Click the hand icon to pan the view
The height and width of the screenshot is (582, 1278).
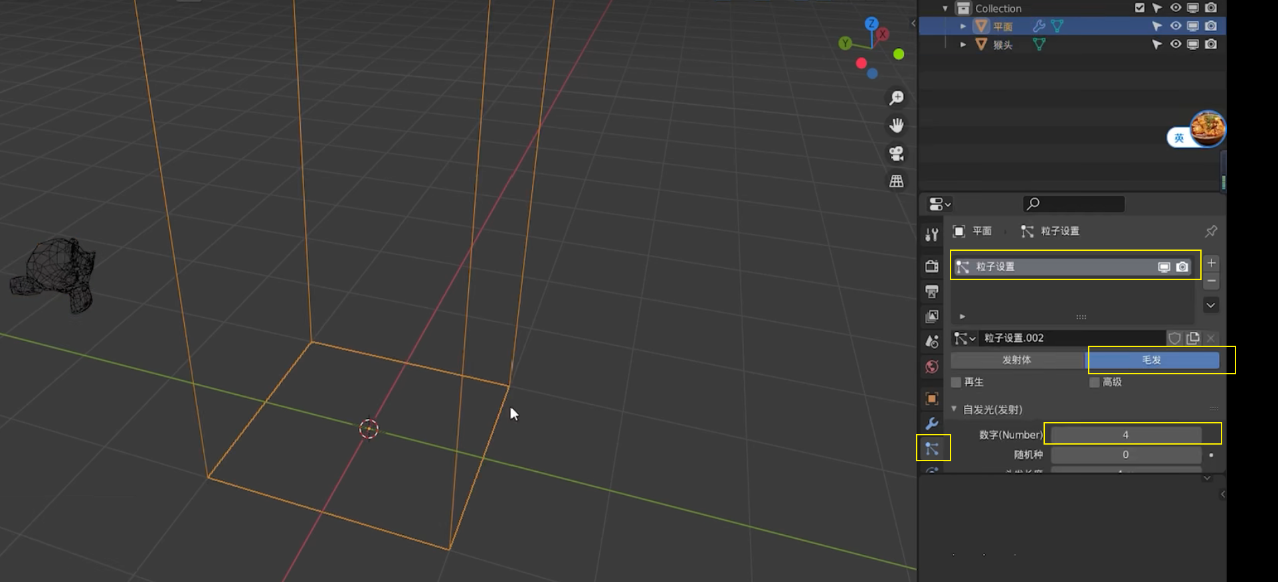point(897,125)
